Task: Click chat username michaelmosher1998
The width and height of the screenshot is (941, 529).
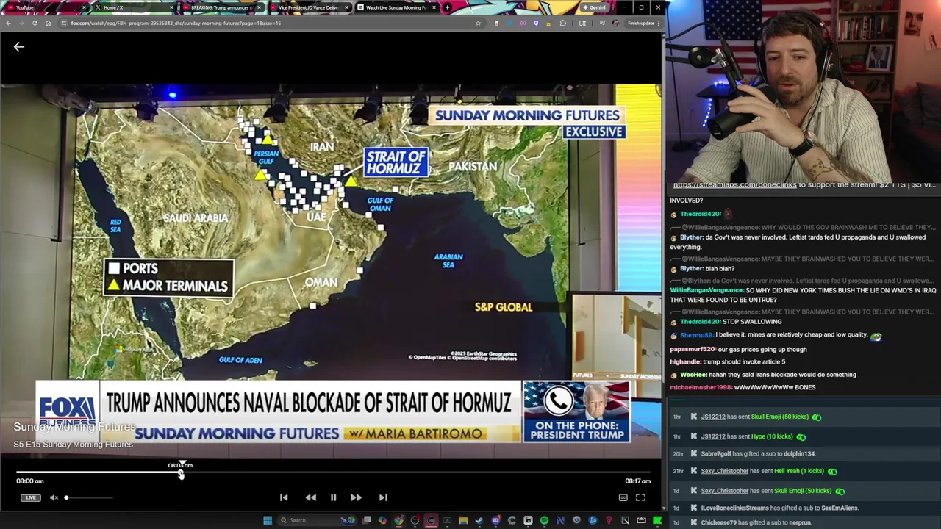Action: pos(701,387)
